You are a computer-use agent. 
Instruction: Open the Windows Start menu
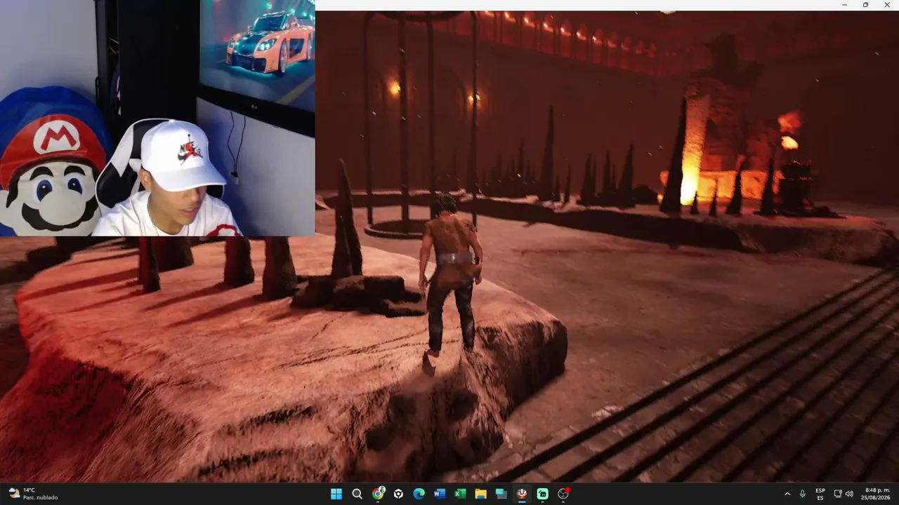336,494
